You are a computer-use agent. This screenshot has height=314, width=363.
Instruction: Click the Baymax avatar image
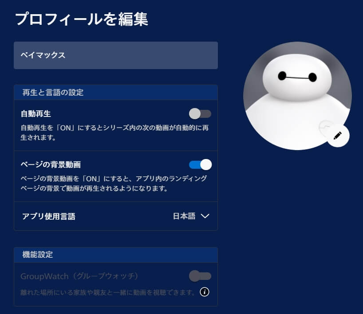coord(297,96)
